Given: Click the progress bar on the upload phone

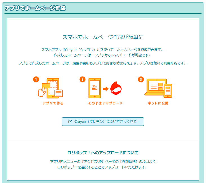Looking at the screenshot, I should pyautogui.click(x=95, y=89).
